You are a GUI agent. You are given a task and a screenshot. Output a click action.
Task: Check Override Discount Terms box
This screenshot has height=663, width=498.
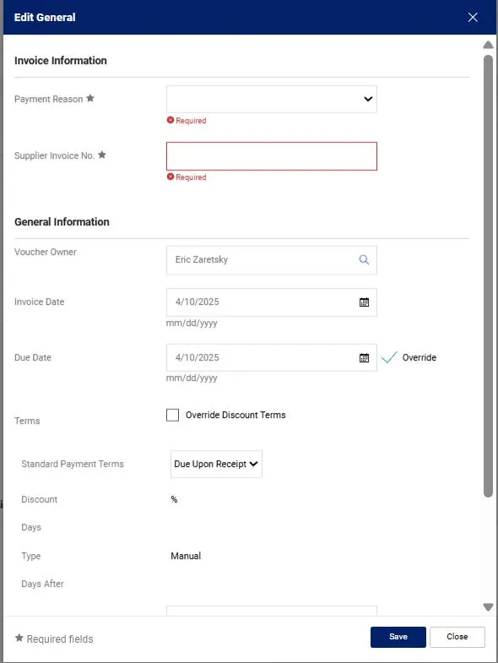click(172, 415)
